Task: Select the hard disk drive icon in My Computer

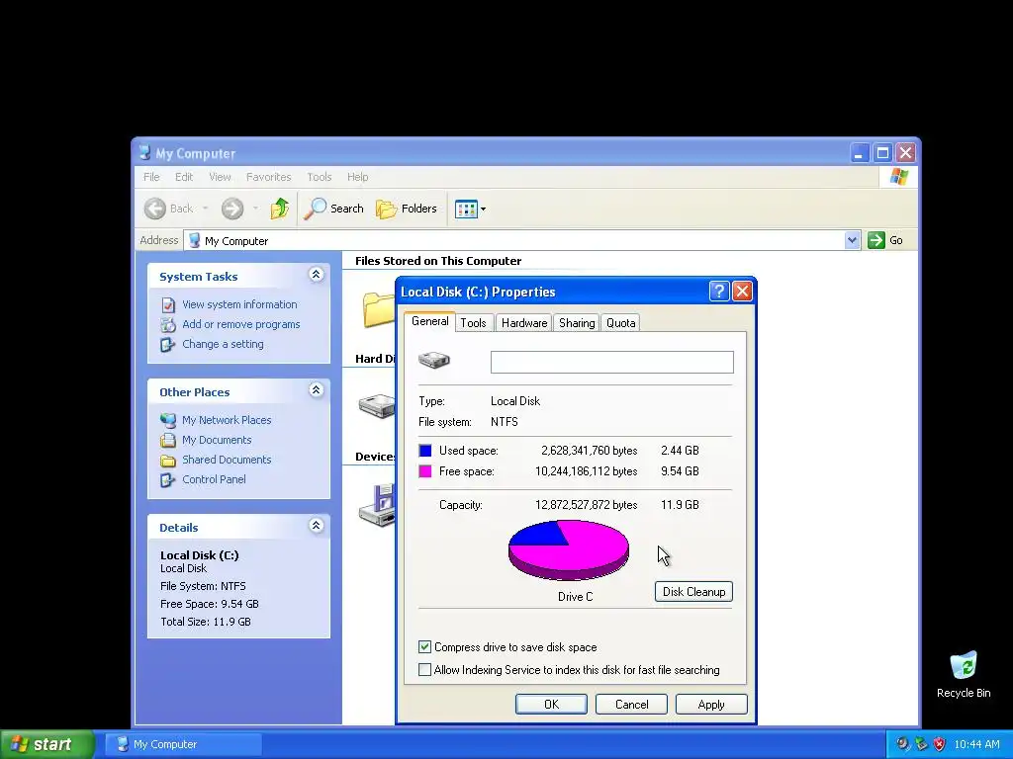Action: (x=377, y=406)
